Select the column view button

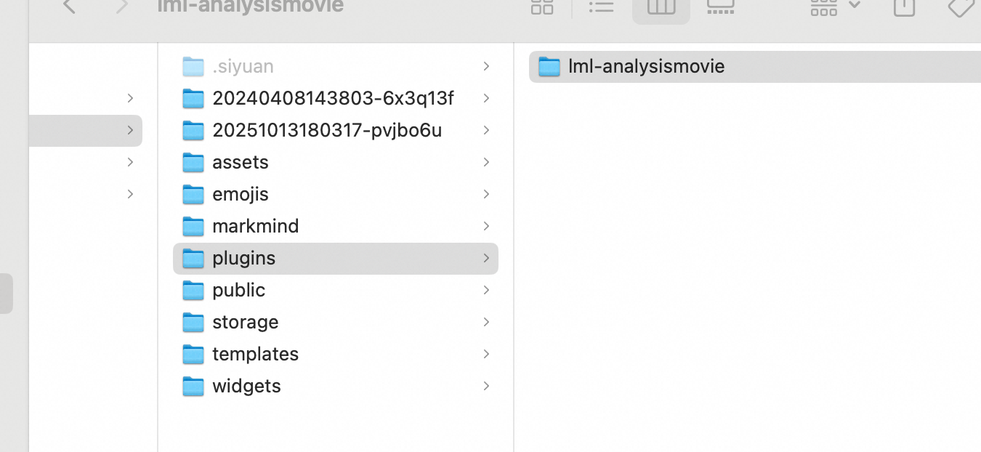click(661, 7)
